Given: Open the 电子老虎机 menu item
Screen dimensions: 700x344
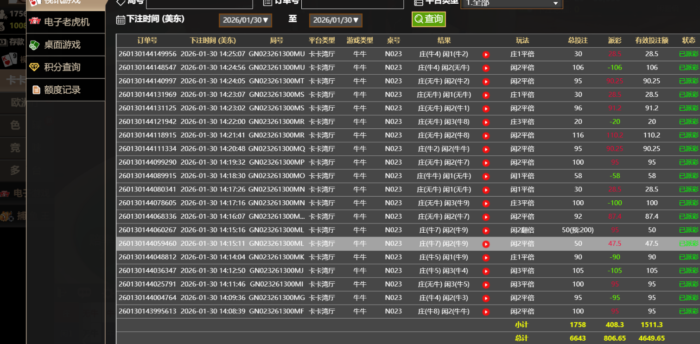Looking at the screenshot, I should coord(66,22).
